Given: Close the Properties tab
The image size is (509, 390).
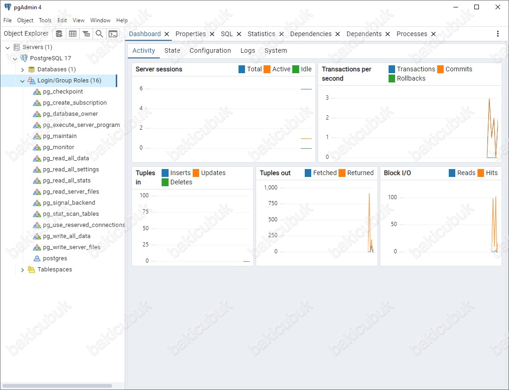Looking at the screenshot, I should (212, 34).
